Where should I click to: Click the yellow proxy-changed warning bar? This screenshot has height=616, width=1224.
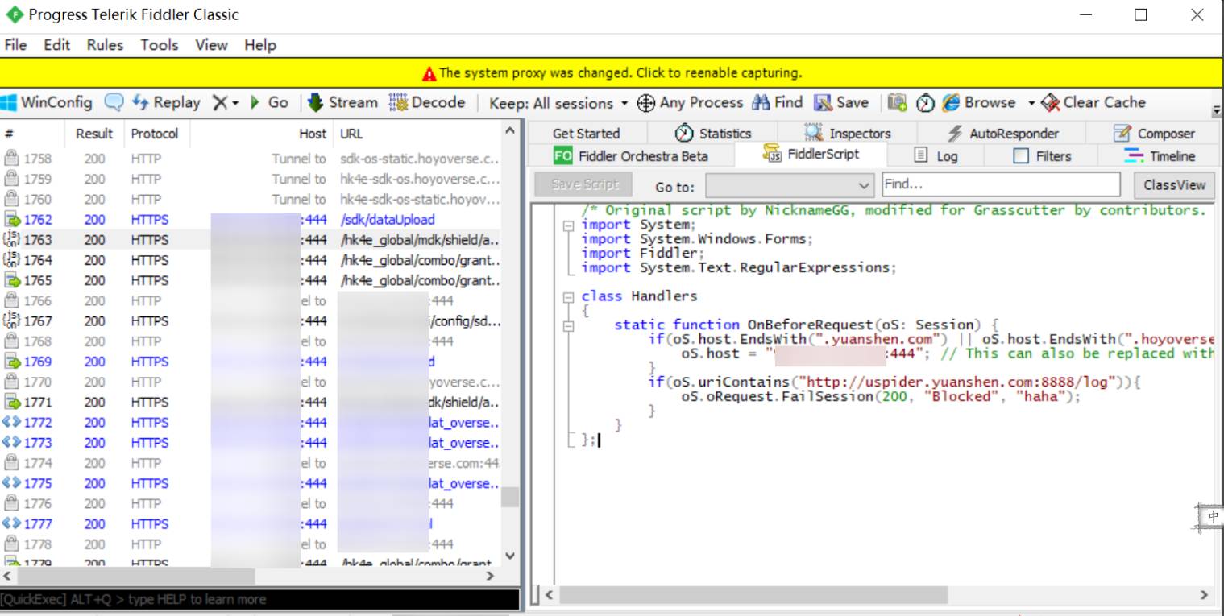coord(612,72)
